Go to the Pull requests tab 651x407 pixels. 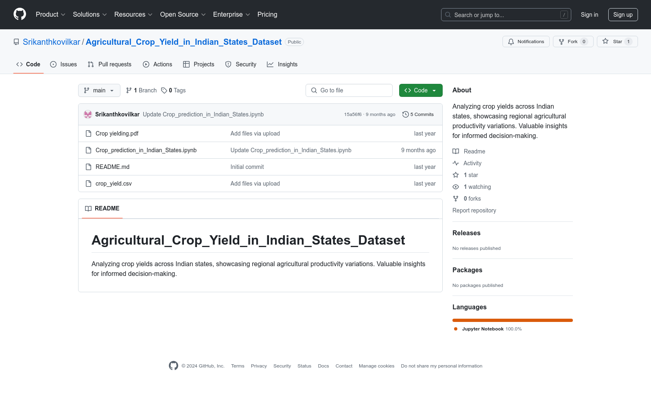click(x=109, y=64)
